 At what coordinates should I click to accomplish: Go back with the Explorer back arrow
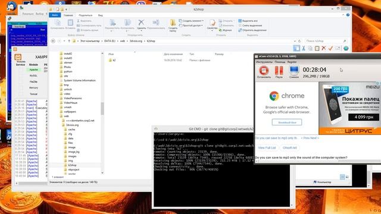(53, 41)
